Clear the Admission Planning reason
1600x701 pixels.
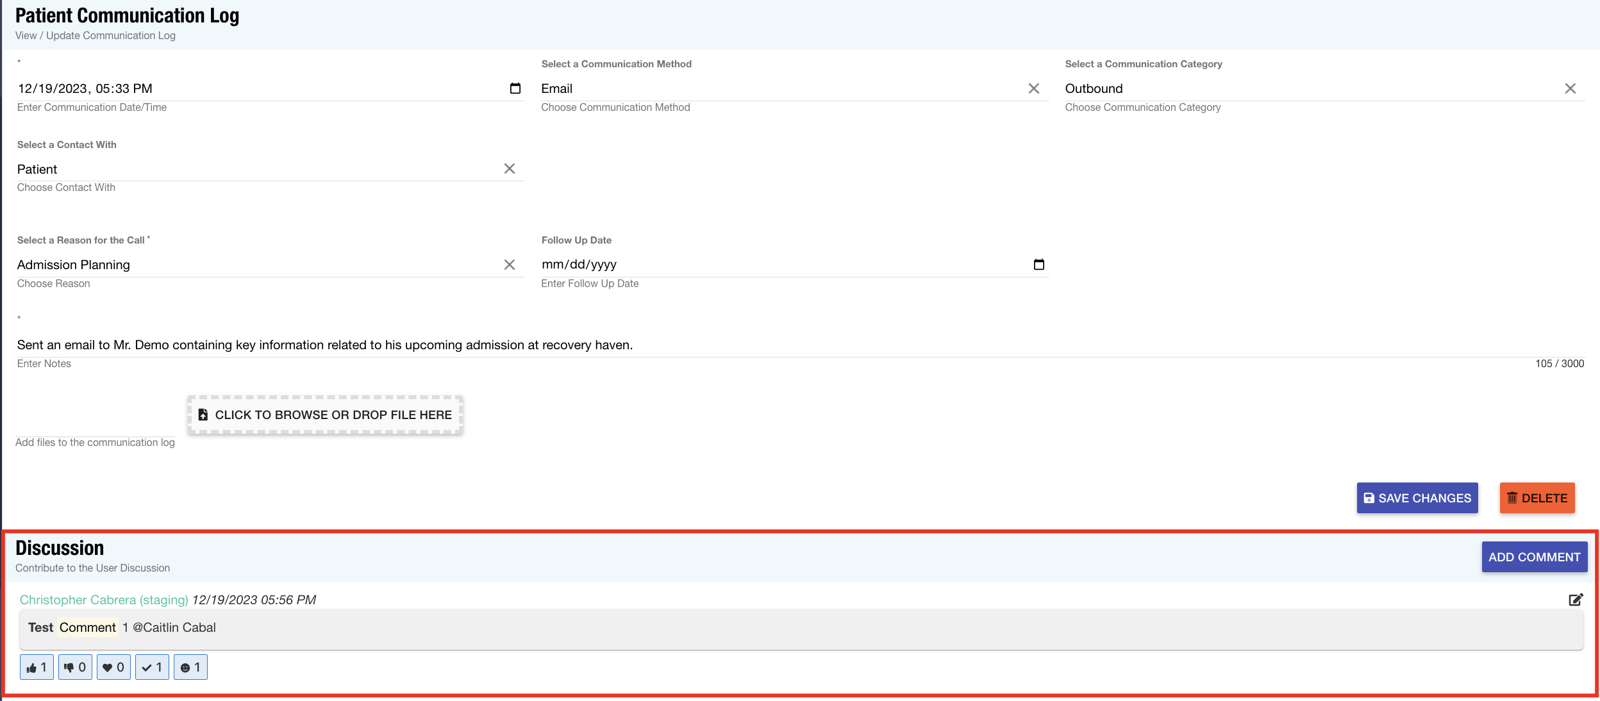pyautogui.click(x=509, y=265)
